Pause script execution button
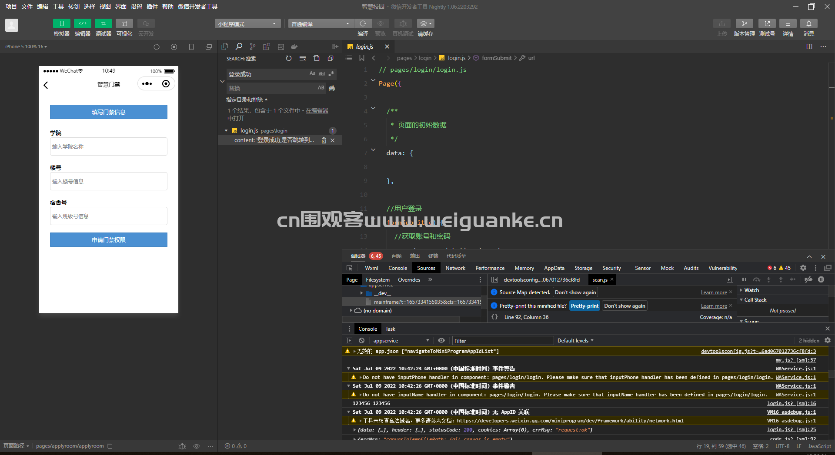 tap(744, 279)
